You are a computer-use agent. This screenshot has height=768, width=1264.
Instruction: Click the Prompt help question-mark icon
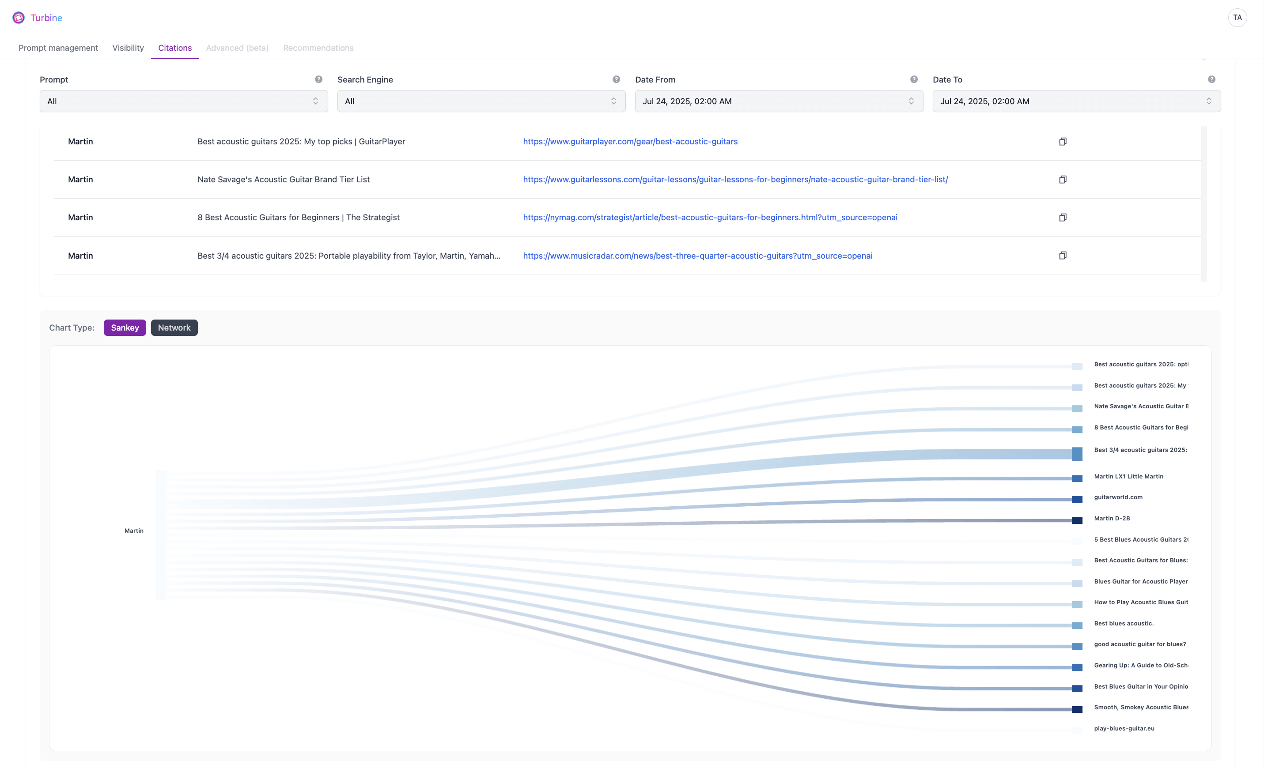[318, 79]
